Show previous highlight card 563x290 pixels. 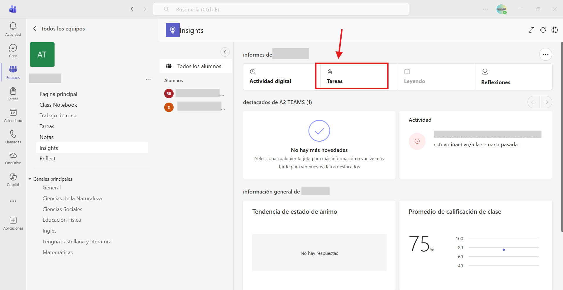(533, 102)
